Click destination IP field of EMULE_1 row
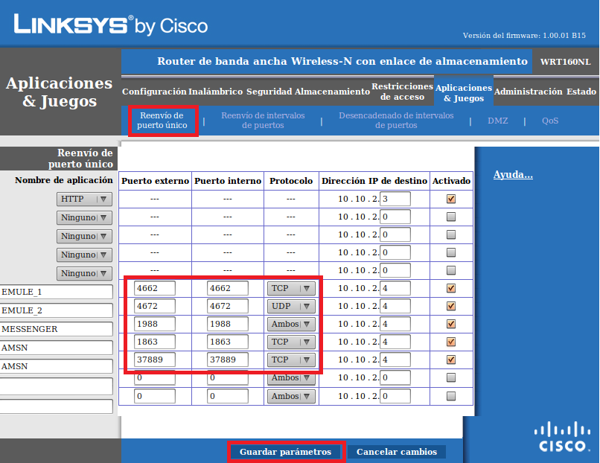The image size is (600, 463). [x=395, y=288]
